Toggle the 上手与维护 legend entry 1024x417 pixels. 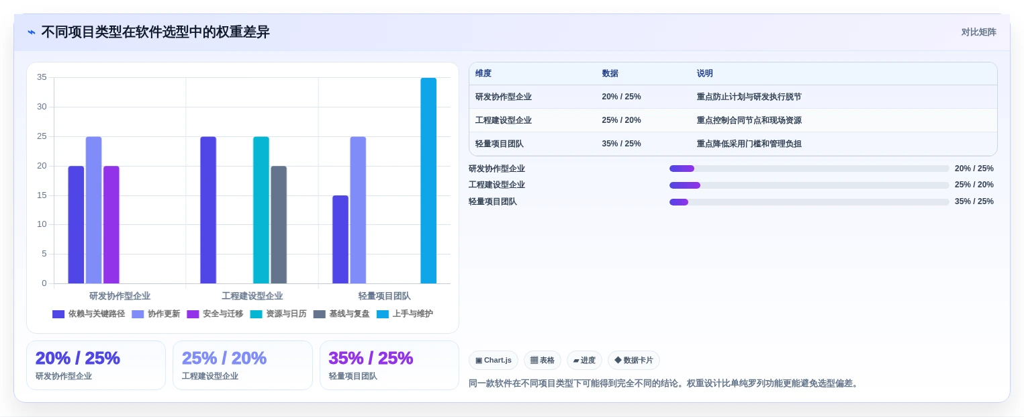coord(404,314)
